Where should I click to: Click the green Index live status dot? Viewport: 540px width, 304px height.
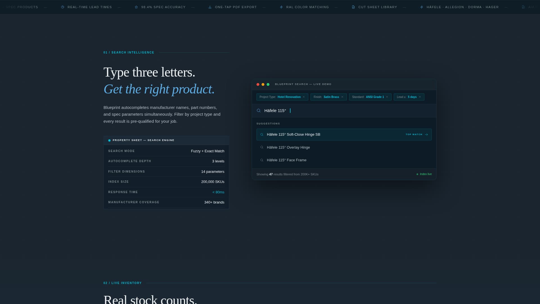click(x=417, y=174)
